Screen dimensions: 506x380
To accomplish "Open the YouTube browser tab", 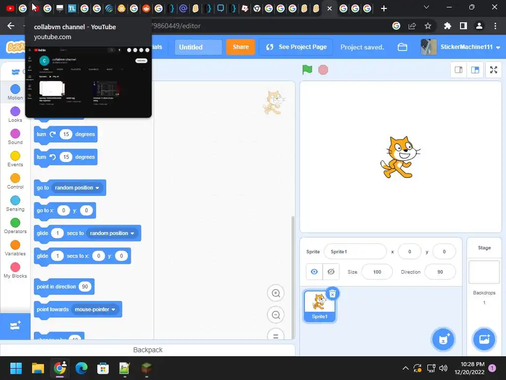I will point(10,8).
